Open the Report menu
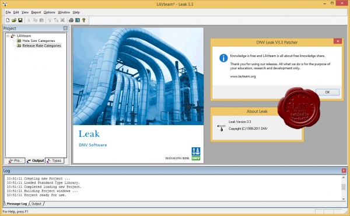 36,12
